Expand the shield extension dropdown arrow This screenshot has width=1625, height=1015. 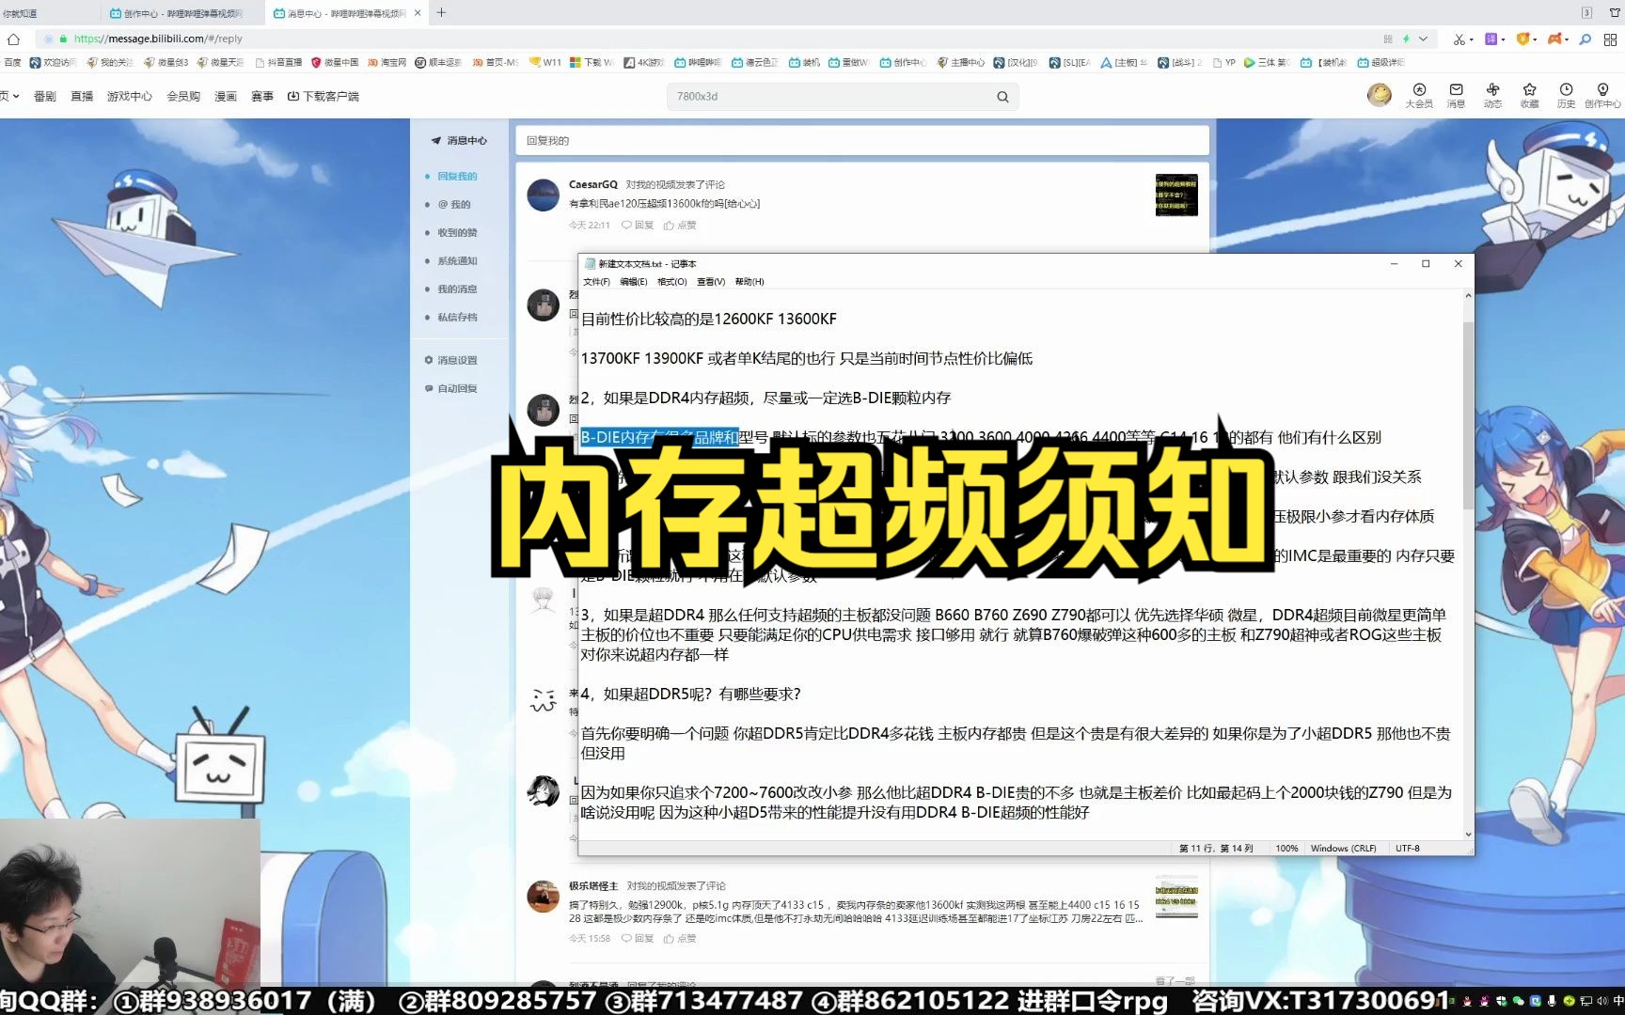(x=1535, y=39)
